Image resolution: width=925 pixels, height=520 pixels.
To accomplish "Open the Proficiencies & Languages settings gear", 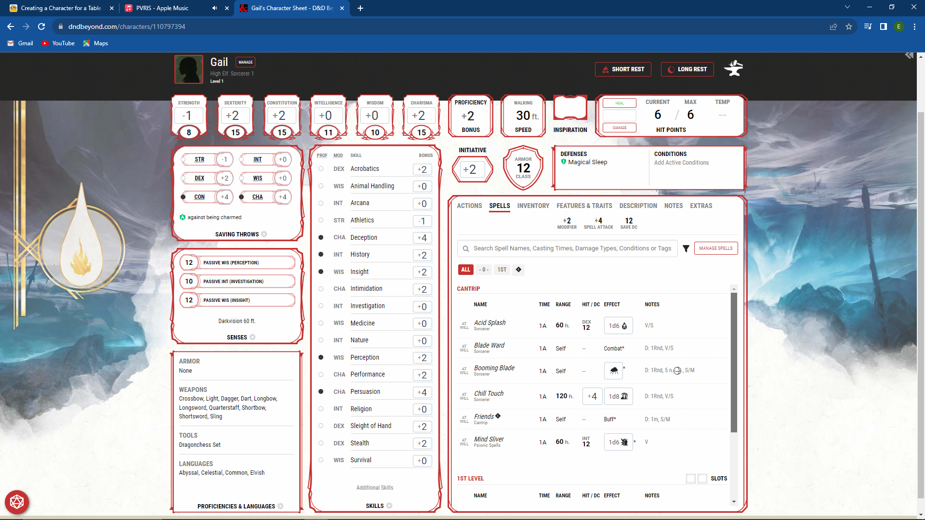I will [x=281, y=506].
